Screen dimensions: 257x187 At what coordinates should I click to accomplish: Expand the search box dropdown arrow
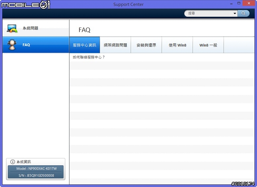coord(235,13)
